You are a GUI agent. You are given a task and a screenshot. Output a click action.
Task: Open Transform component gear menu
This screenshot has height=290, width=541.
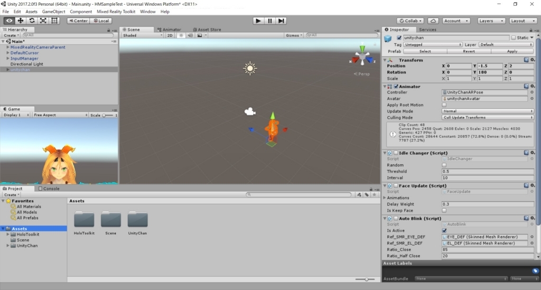tap(533, 60)
